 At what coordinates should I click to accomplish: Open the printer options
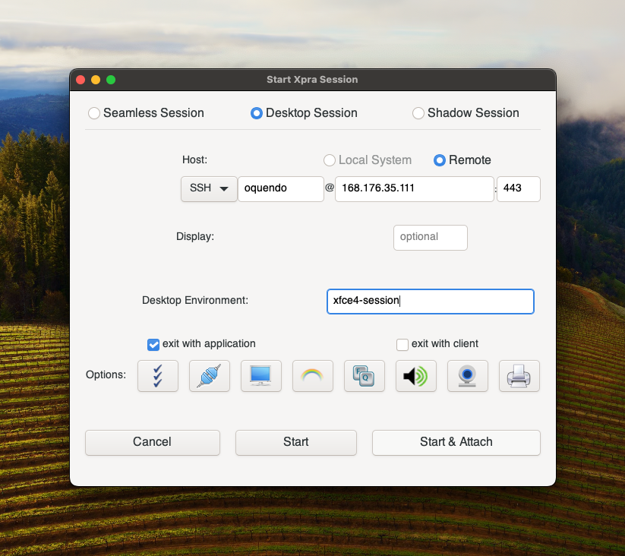point(519,376)
